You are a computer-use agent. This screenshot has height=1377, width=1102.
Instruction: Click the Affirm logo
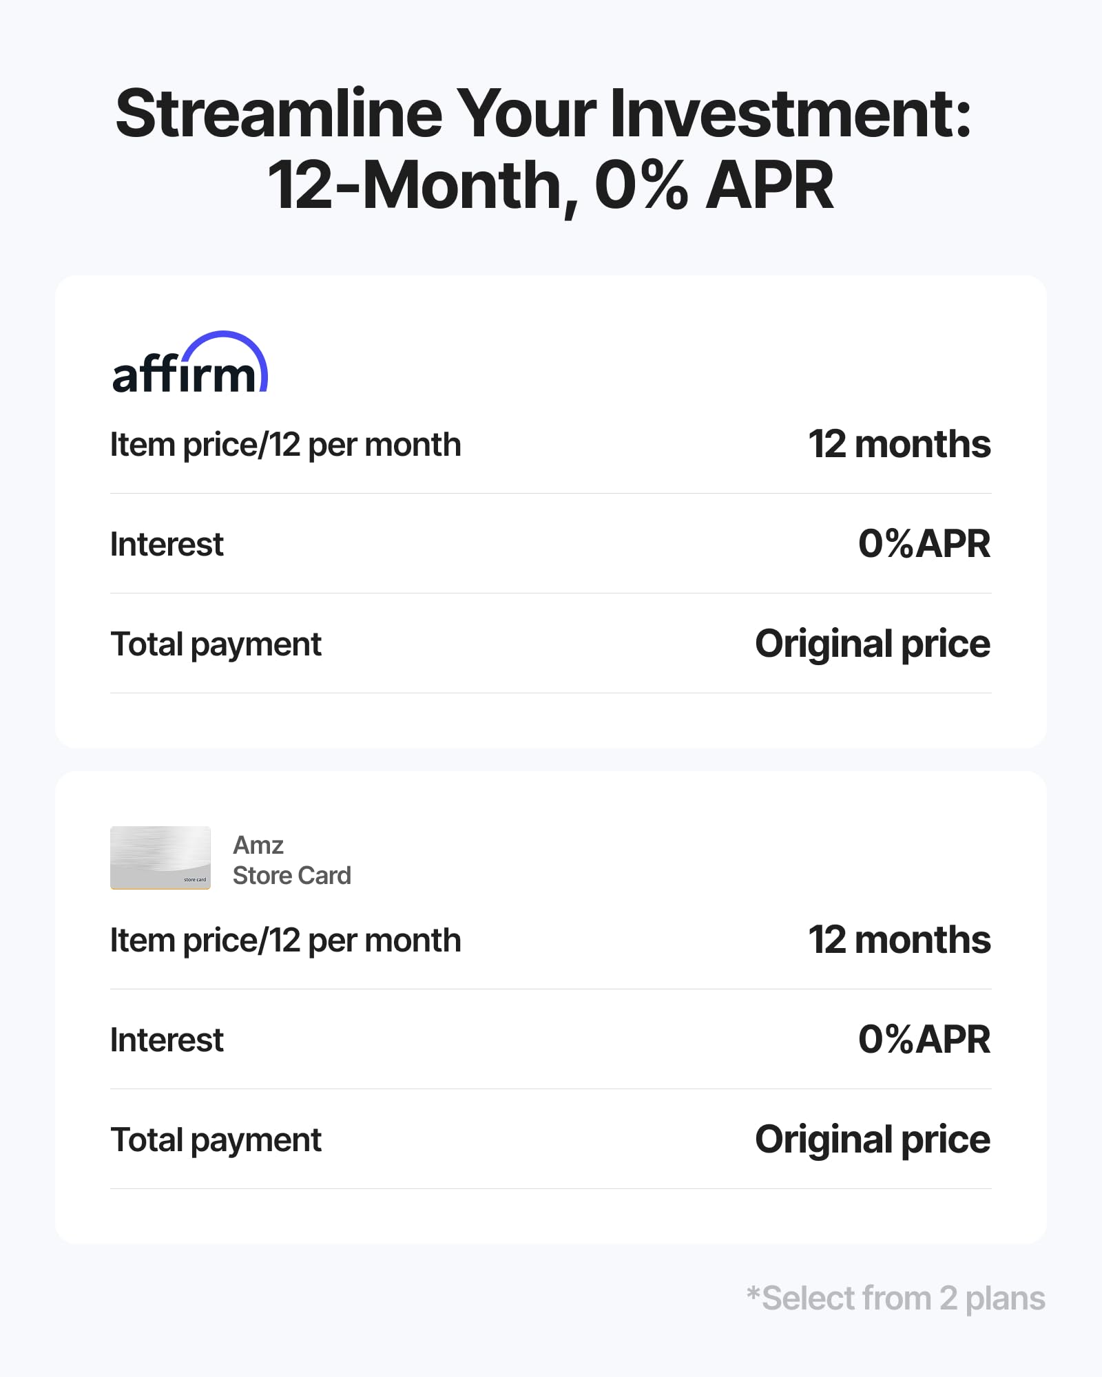pos(190,362)
